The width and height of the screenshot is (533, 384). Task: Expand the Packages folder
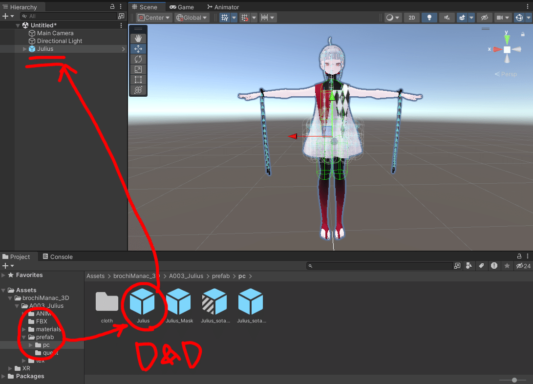3,376
